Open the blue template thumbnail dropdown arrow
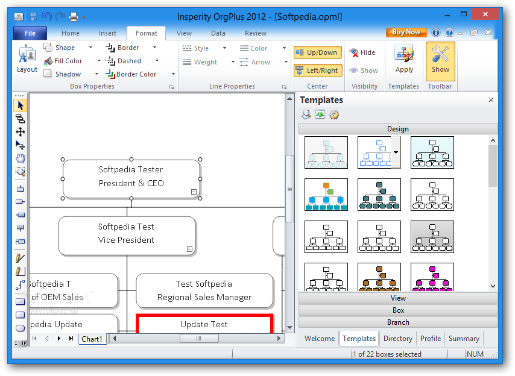The image size is (515, 376). (396, 152)
